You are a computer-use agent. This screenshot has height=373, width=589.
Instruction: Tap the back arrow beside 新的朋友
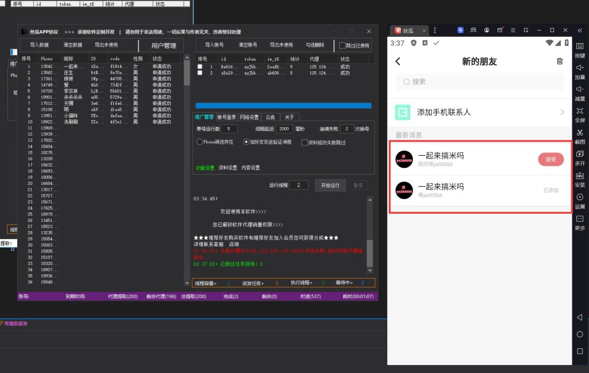397,61
